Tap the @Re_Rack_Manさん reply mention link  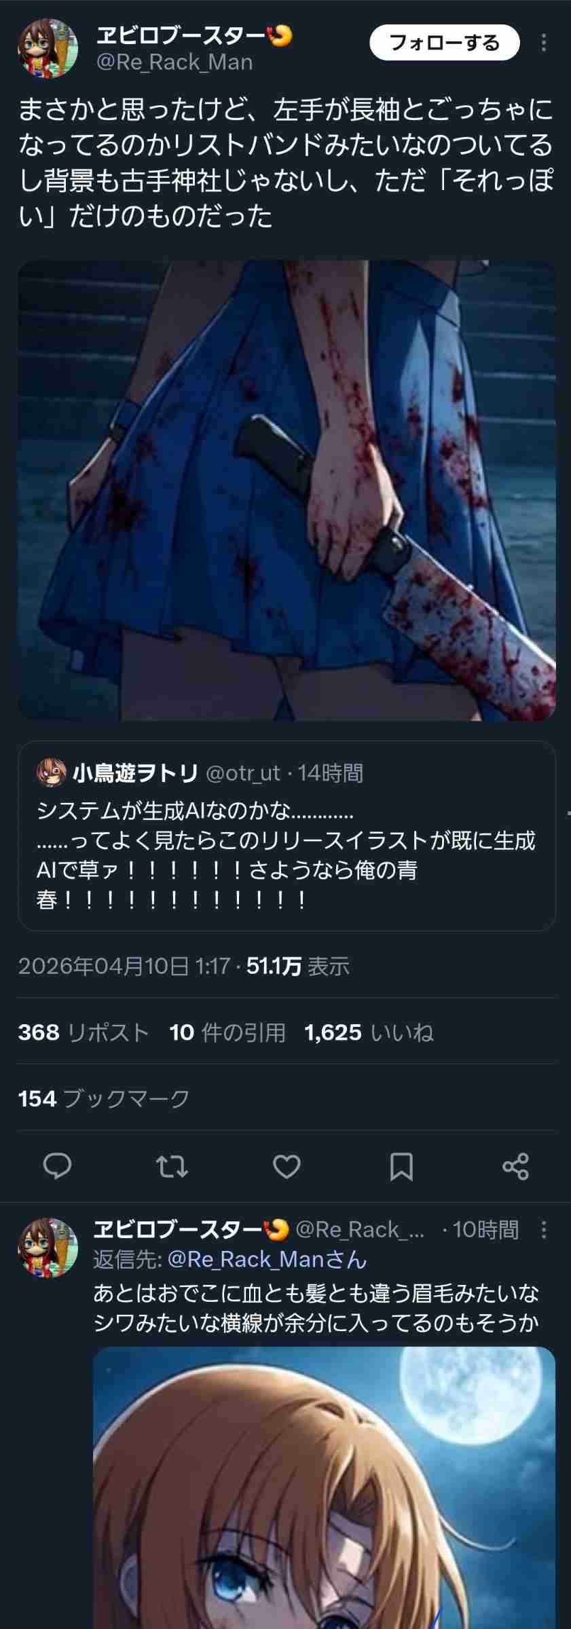[x=267, y=1260]
